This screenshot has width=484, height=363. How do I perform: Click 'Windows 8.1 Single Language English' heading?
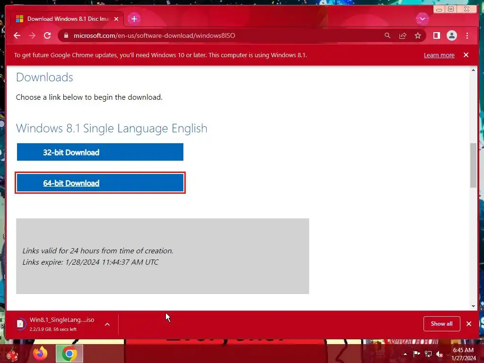click(x=112, y=128)
